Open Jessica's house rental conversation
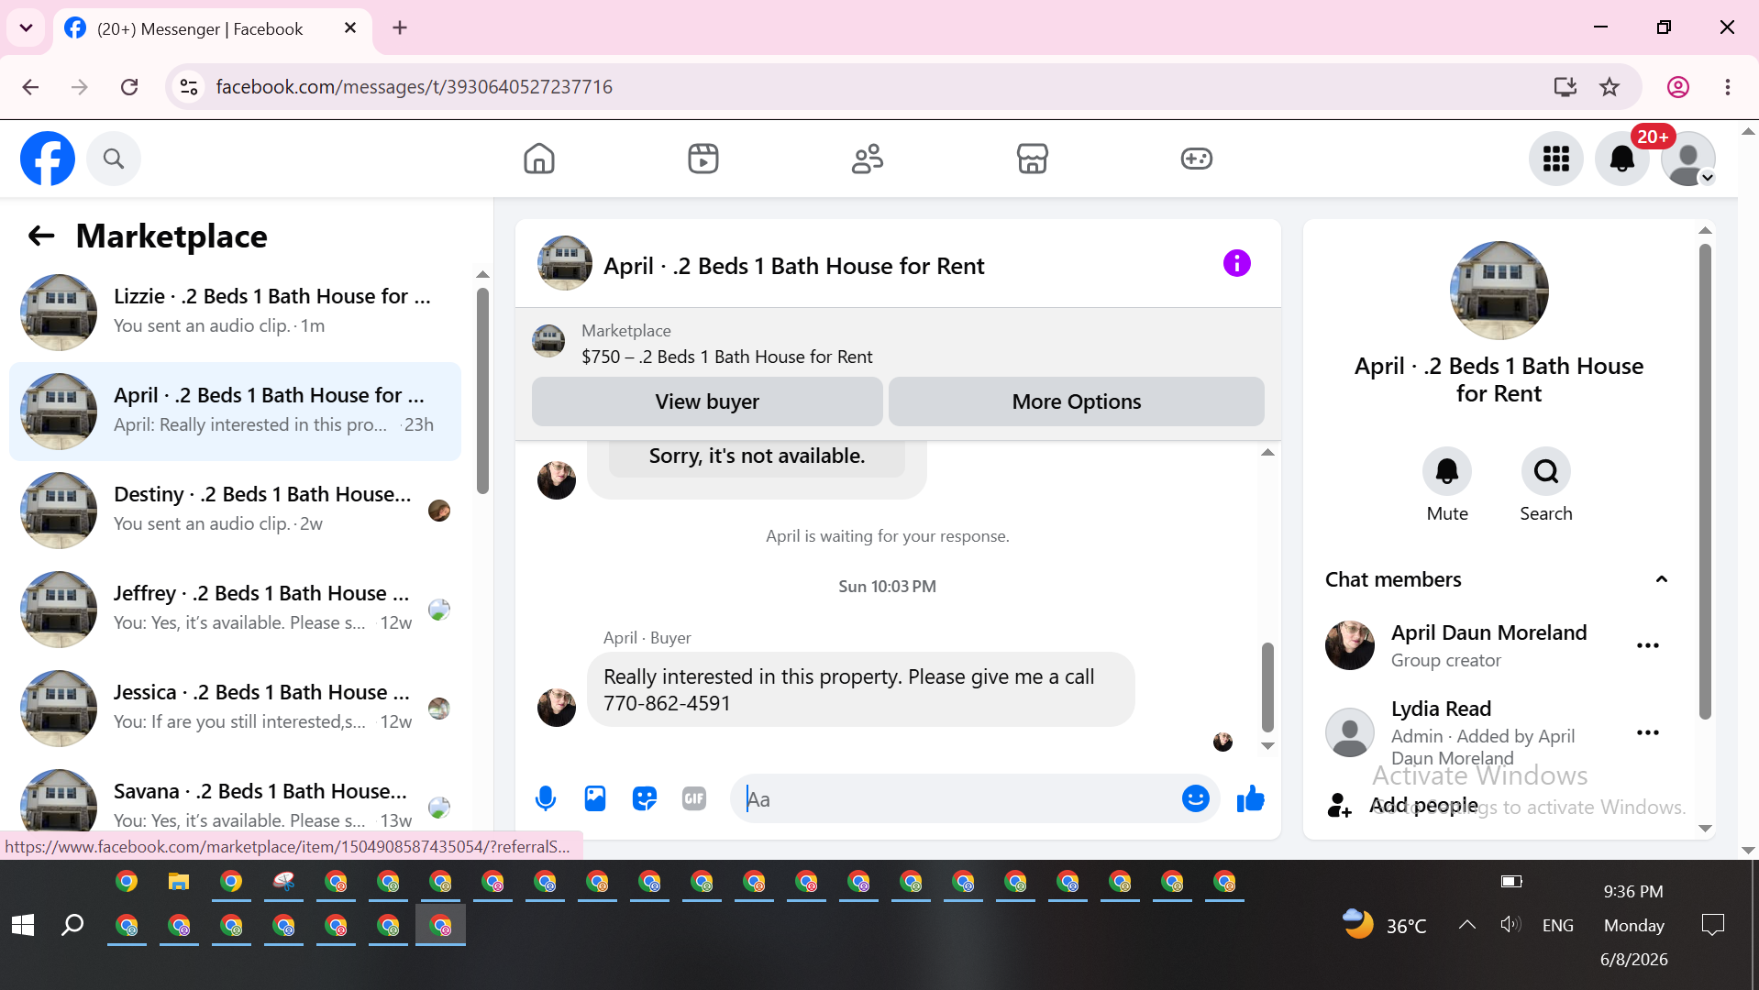The height and width of the screenshot is (990, 1759). pyautogui.click(x=235, y=708)
